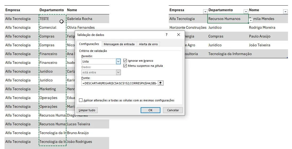Open the Permitir dropdown showing Lista
This screenshot has height=149, width=292.
pyautogui.click(x=118, y=61)
